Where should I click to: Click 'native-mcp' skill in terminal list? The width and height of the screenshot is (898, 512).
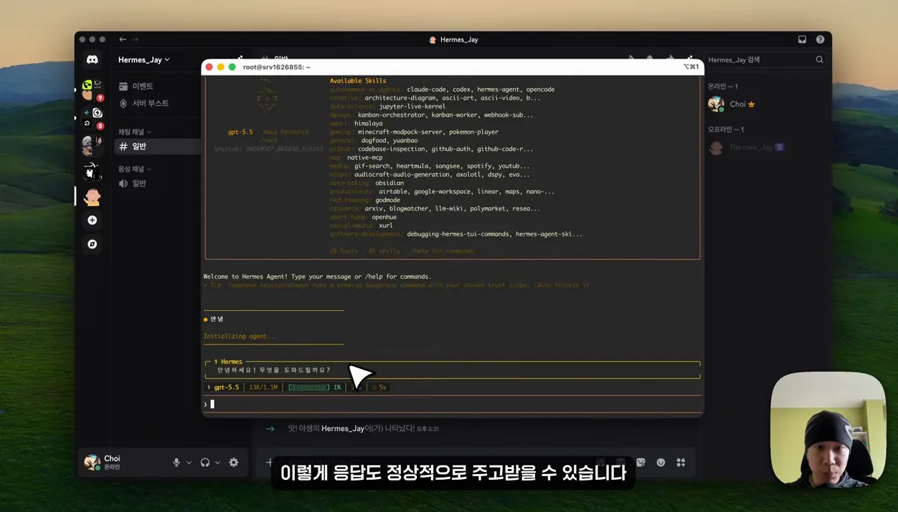[x=365, y=158]
